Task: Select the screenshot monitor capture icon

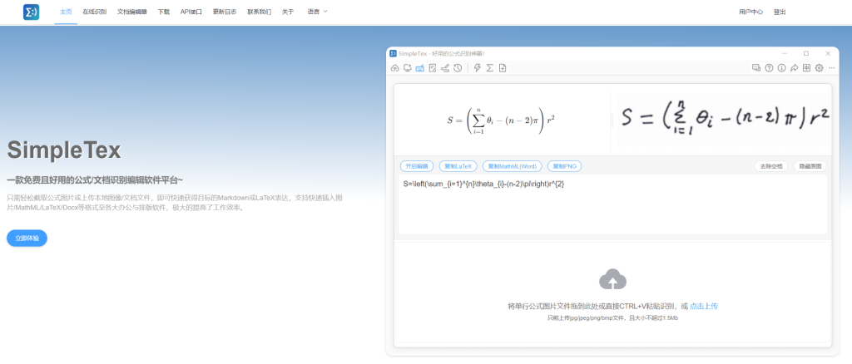Action: click(x=408, y=68)
